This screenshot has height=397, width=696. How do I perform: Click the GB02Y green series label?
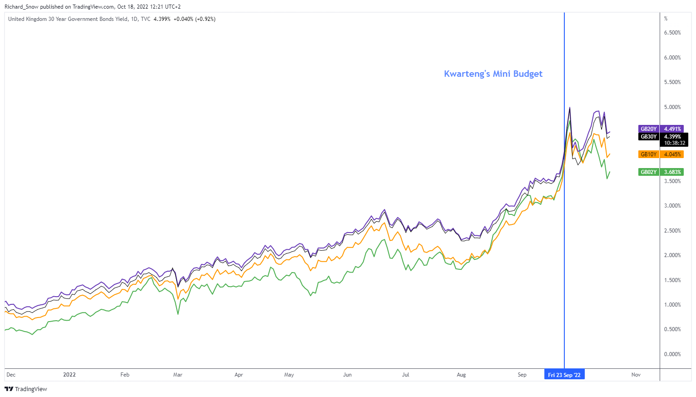648,172
